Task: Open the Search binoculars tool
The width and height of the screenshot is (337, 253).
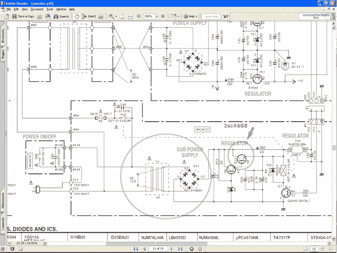Action: pos(61,16)
